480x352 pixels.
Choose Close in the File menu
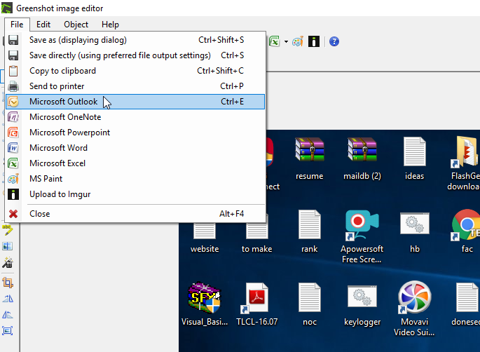pos(135,214)
